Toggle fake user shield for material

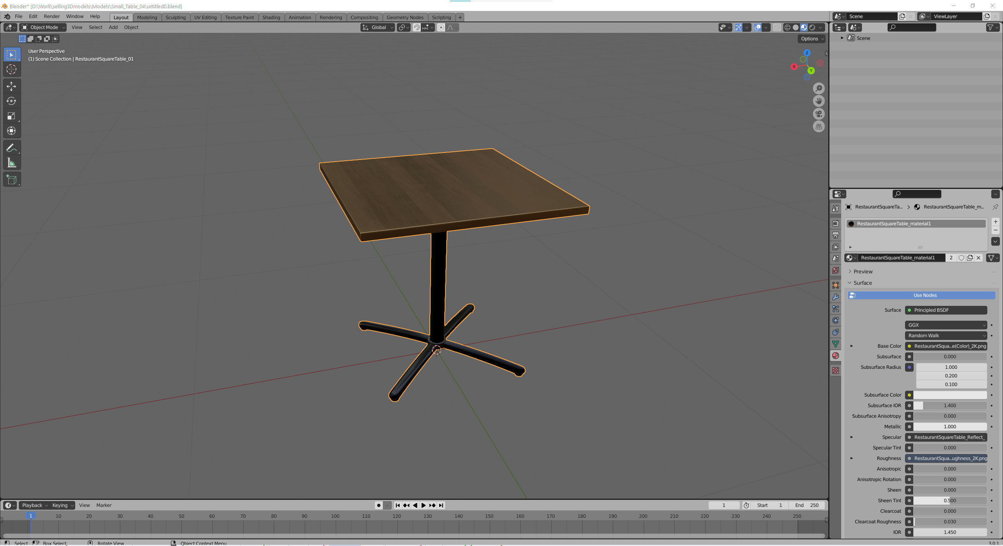[x=961, y=258]
